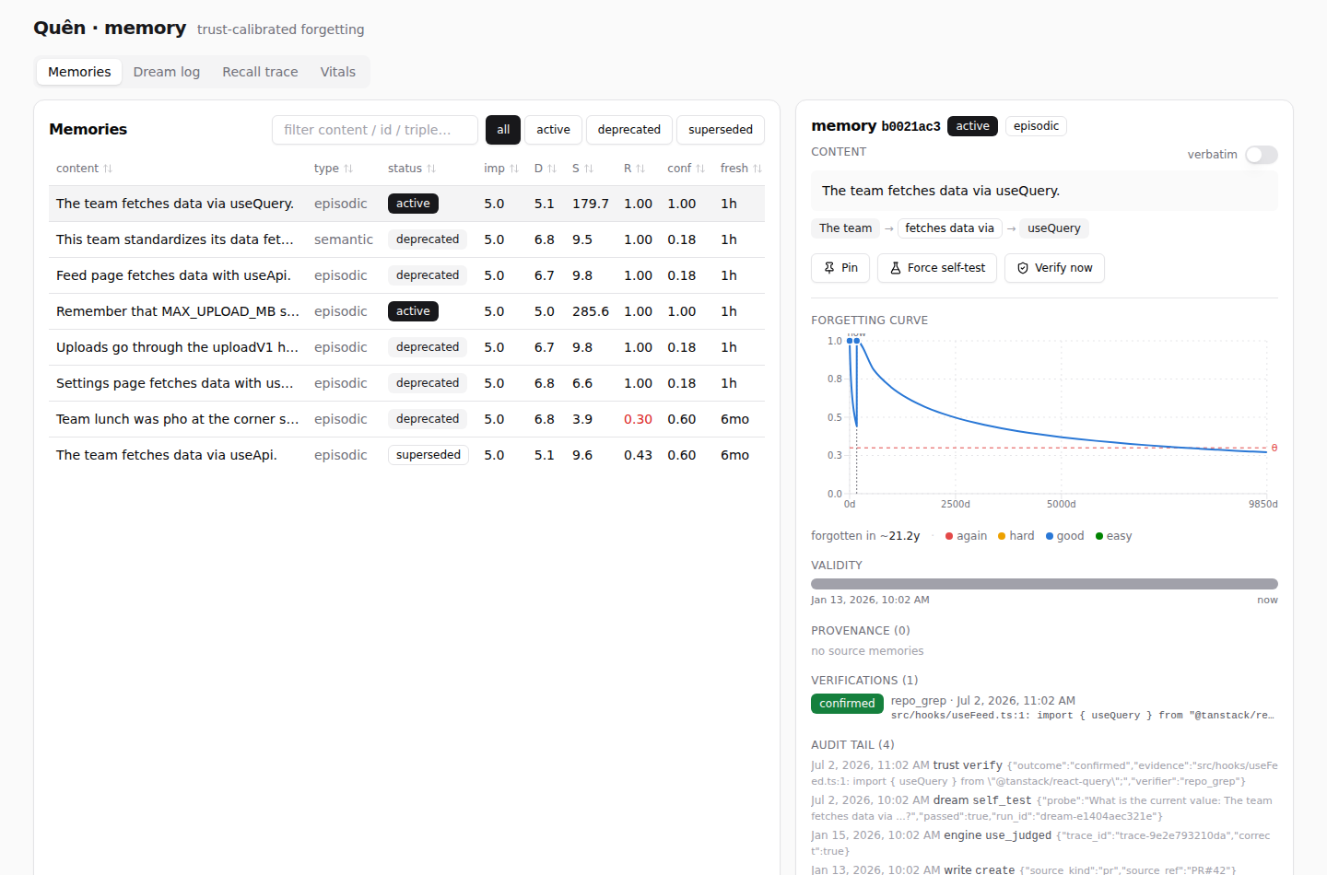Open the Recall trace tab

pos(260,72)
